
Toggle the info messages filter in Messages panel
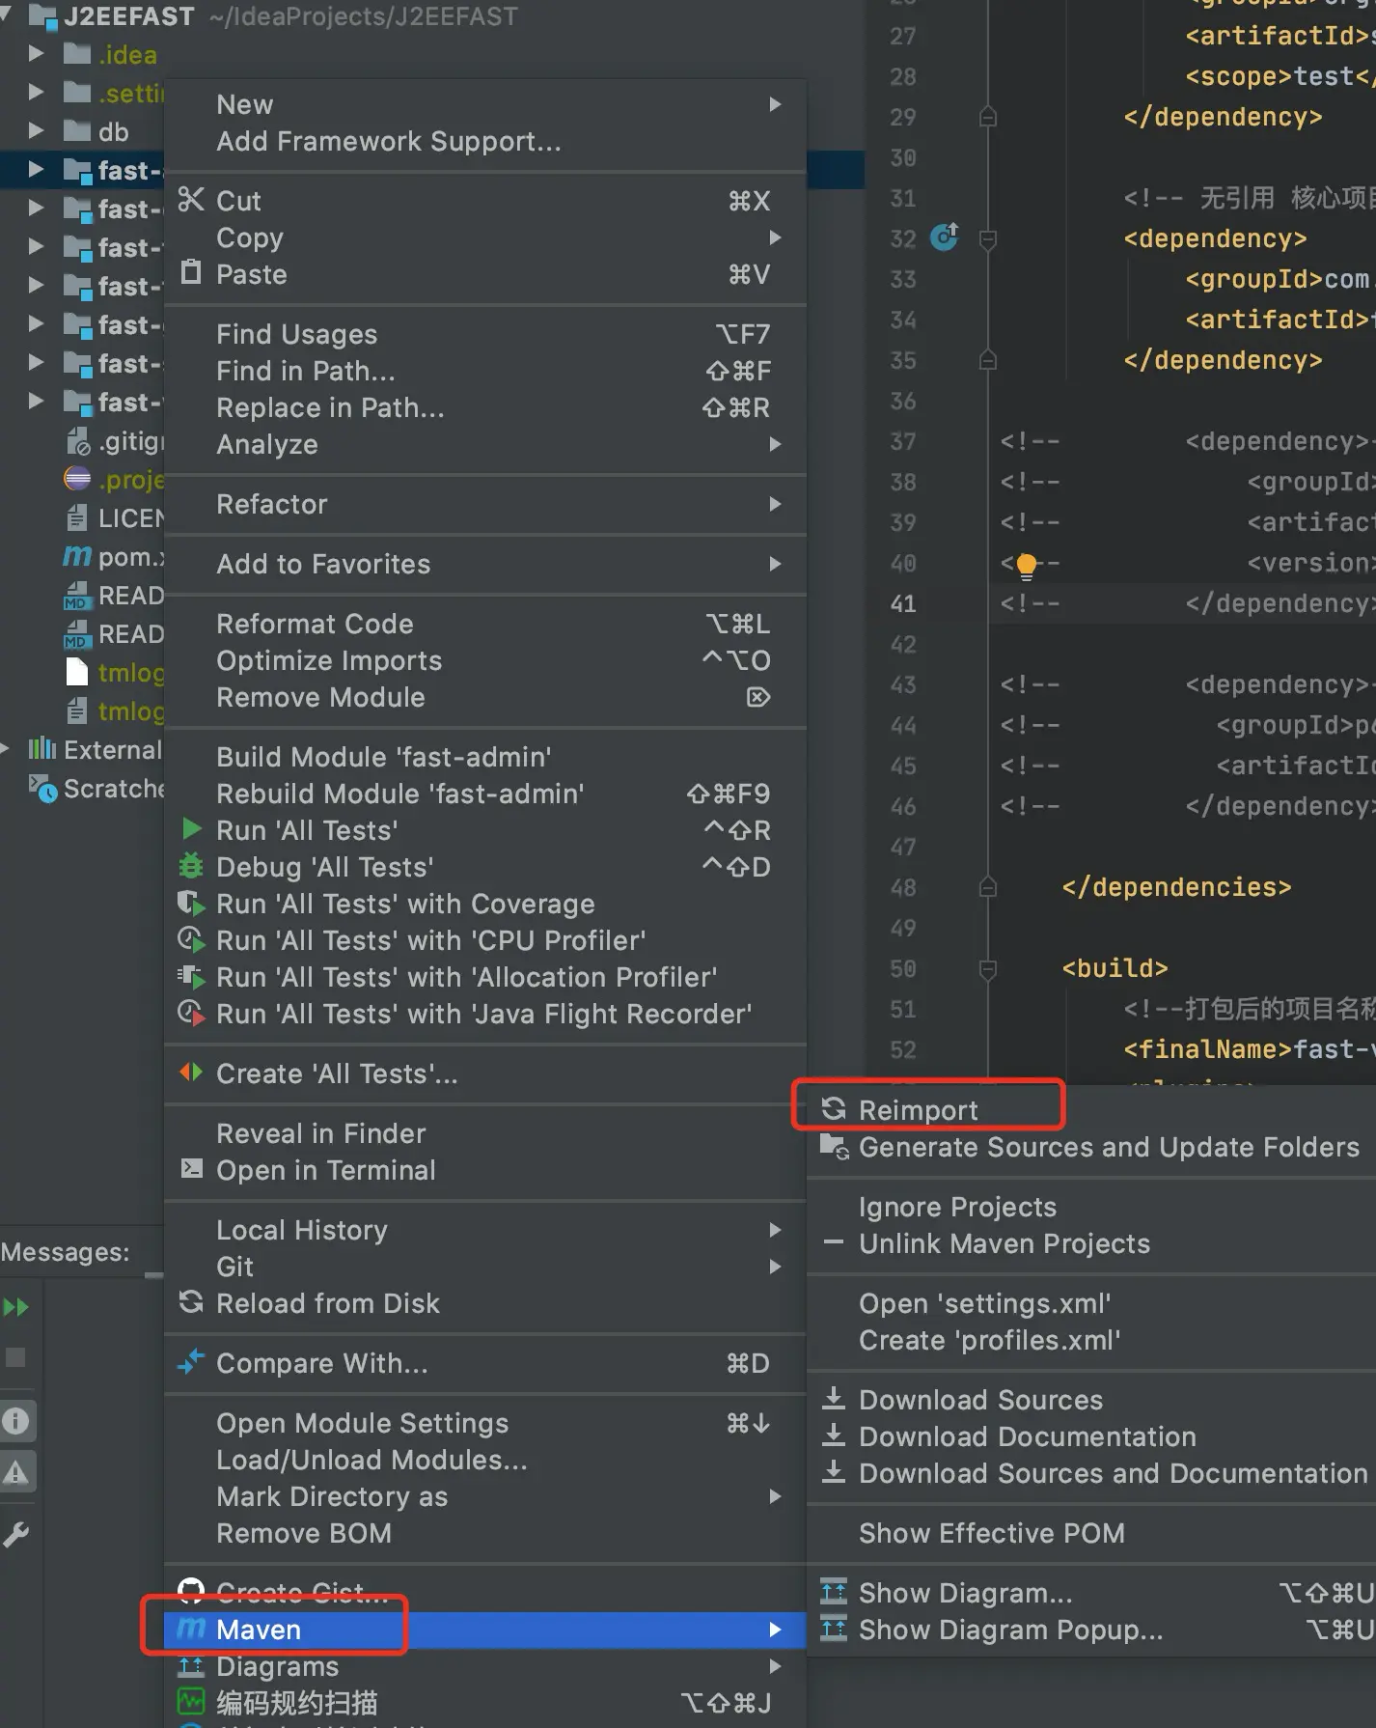16,1420
